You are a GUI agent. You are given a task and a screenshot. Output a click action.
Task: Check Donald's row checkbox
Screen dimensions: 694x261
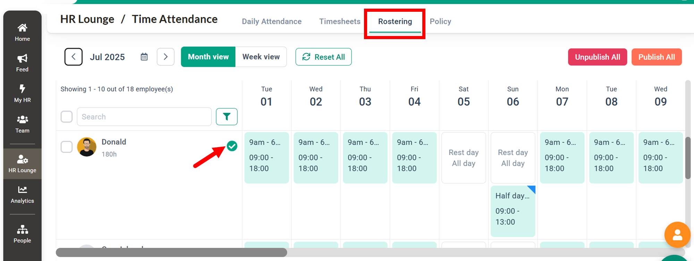click(67, 147)
